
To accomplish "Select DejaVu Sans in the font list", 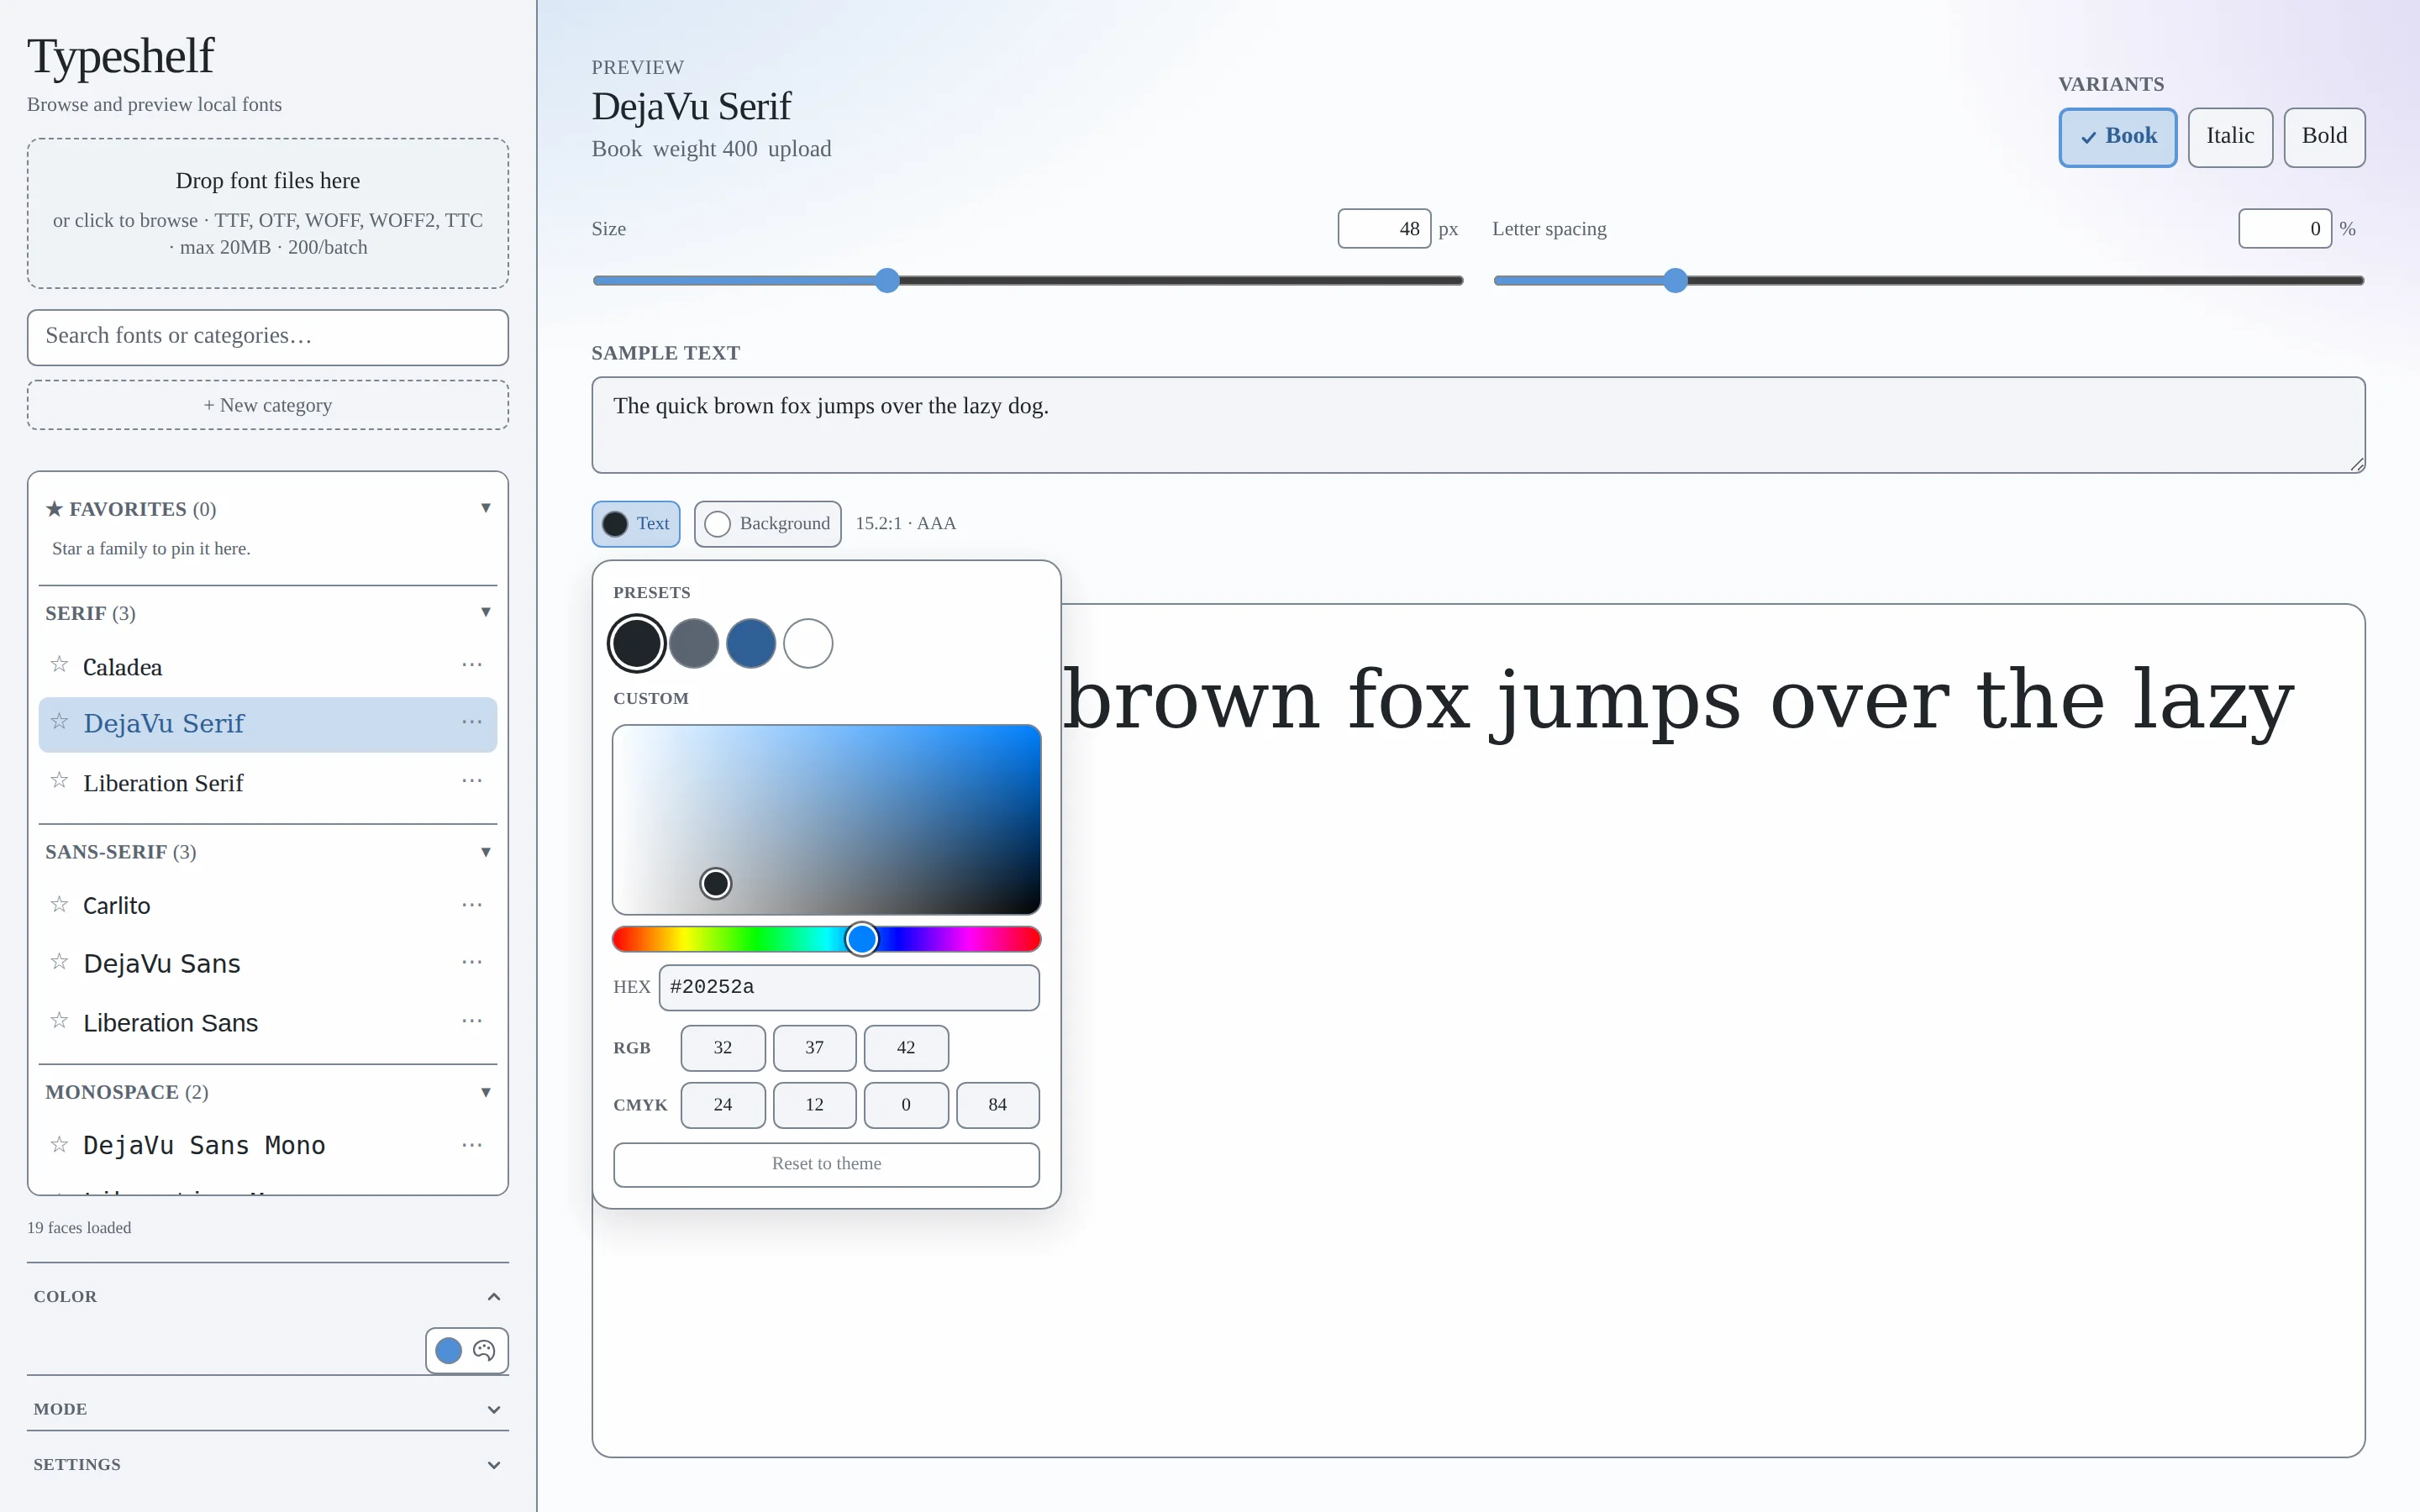I will (162, 964).
